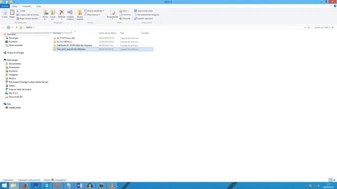337x189 pixels.
Task: Open the Copiar a dropdown
Action: click(x=53, y=15)
